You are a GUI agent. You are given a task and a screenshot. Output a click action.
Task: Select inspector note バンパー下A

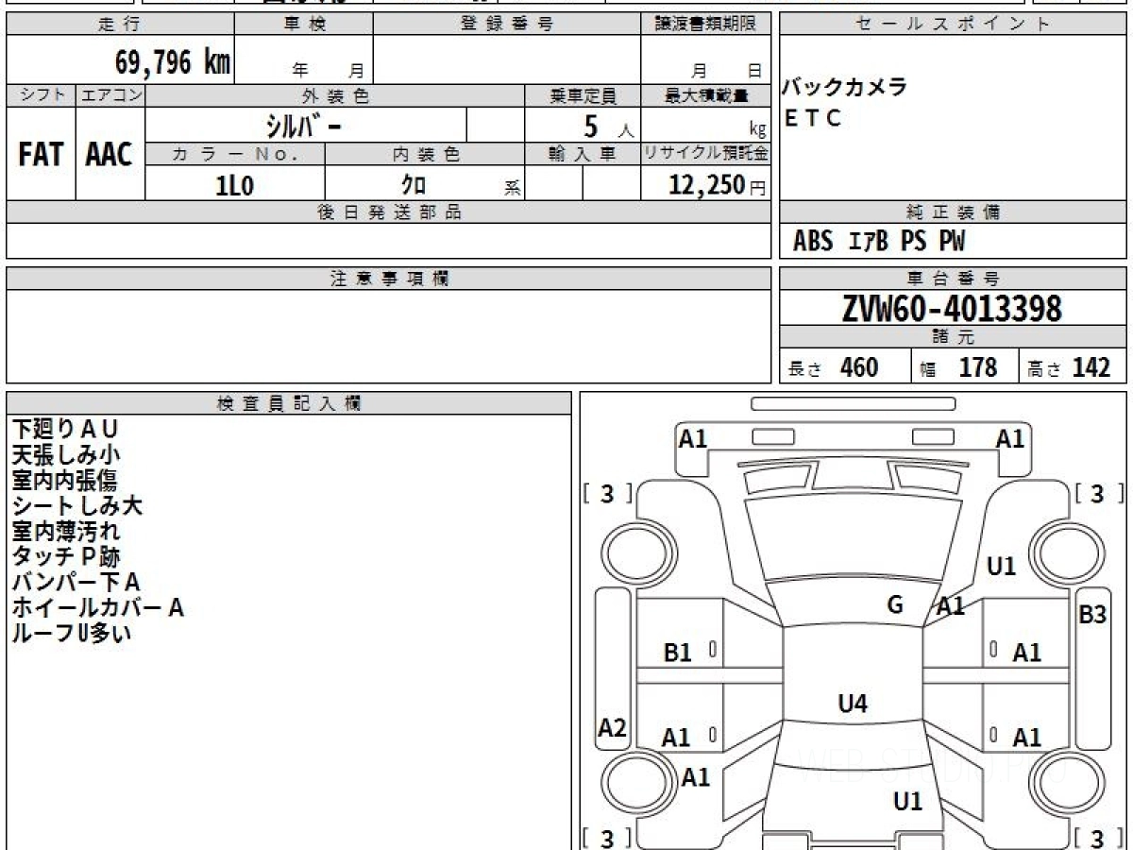coord(76,582)
